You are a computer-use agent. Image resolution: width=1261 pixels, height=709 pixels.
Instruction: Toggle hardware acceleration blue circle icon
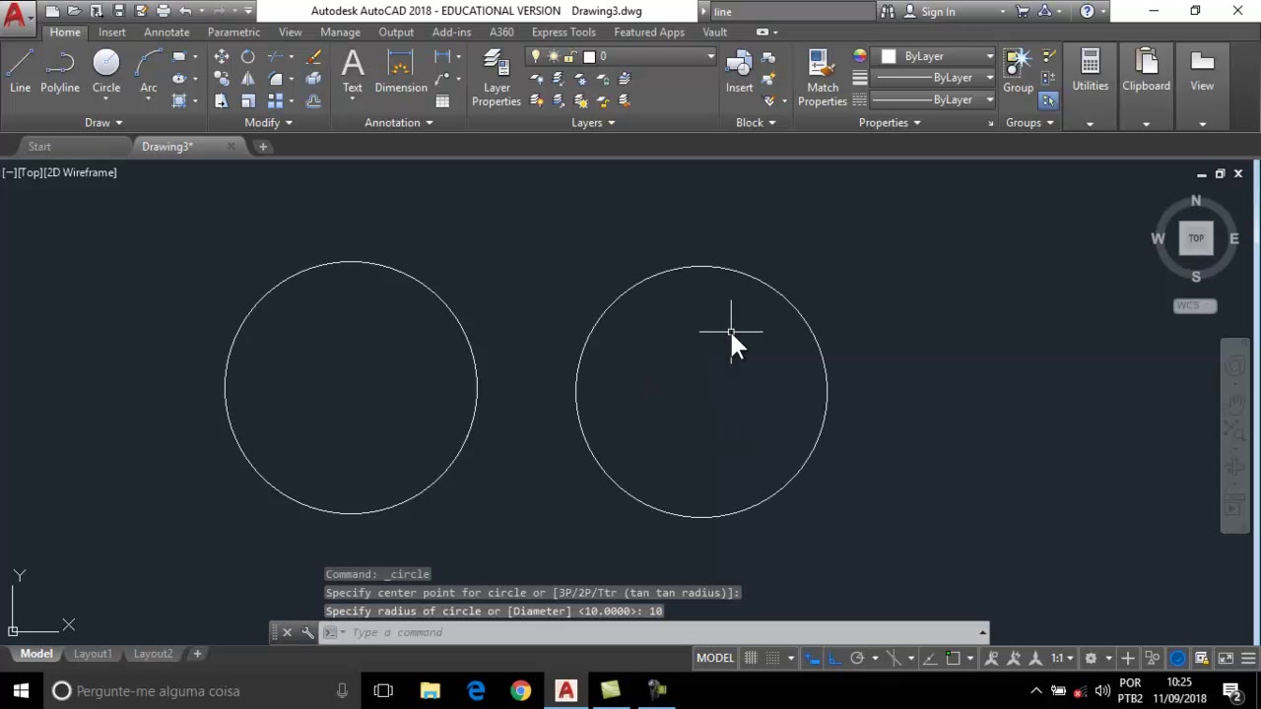click(x=1178, y=658)
